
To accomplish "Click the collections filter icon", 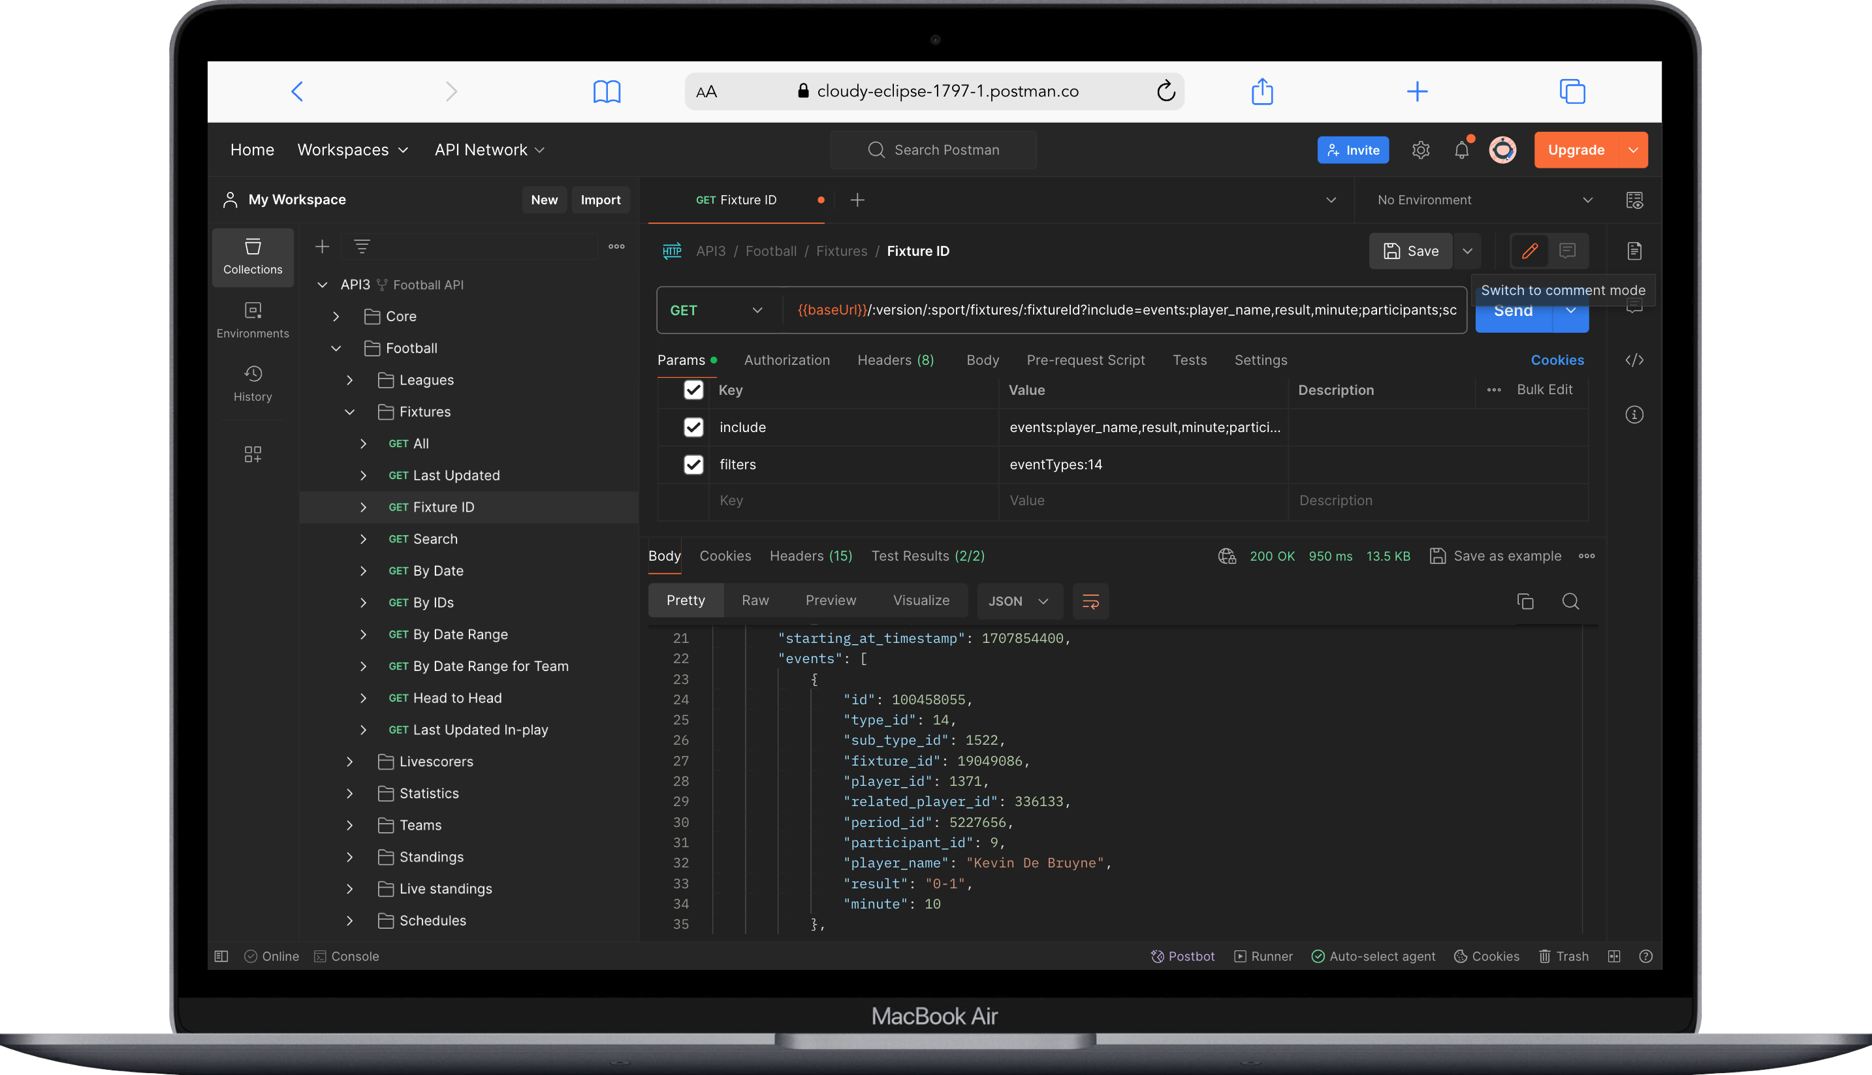I will coord(362,247).
